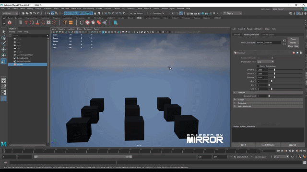
Task: Open the Modeling menu set dropdown
Action: 10,13
